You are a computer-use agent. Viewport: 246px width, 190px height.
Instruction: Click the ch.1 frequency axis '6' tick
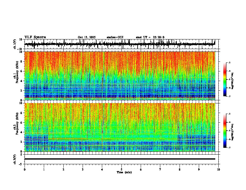point(22,71)
